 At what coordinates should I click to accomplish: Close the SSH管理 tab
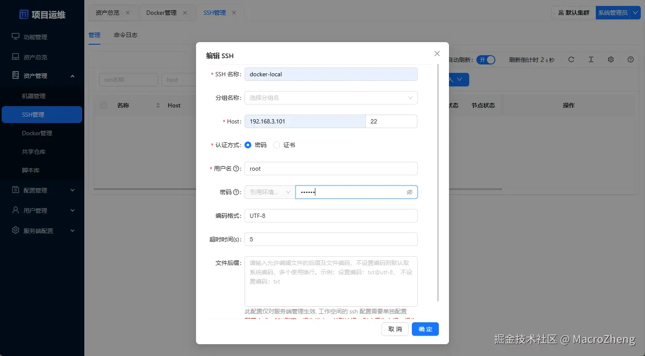(x=234, y=13)
